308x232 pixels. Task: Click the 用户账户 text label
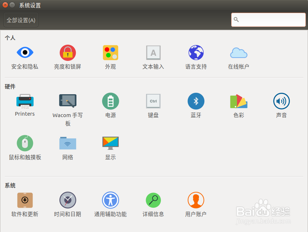click(x=196, y=214)
